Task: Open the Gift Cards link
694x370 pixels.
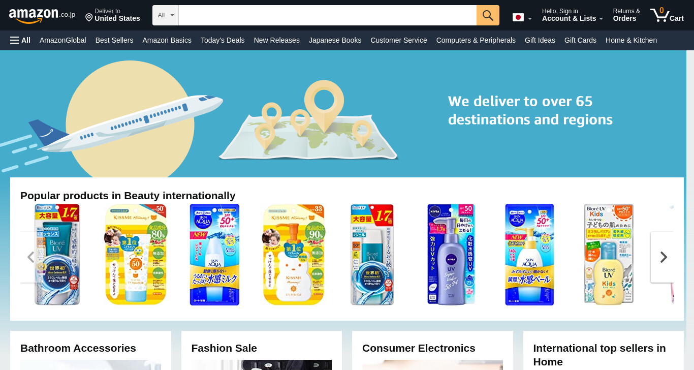Action: (580, 40)
